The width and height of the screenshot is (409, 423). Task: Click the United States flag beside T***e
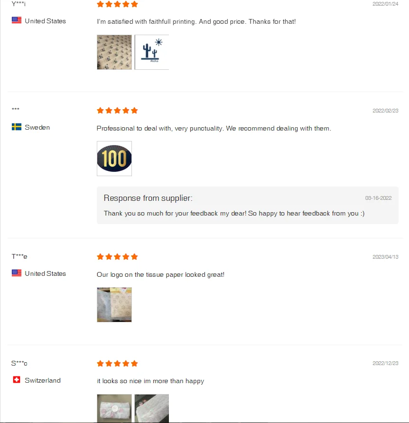click(x=17, y=273)
